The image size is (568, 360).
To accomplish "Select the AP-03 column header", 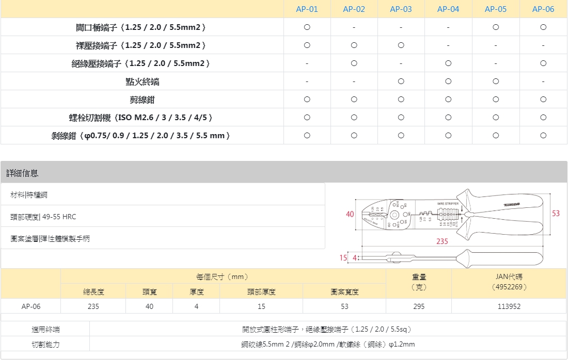I will [401, 9].
